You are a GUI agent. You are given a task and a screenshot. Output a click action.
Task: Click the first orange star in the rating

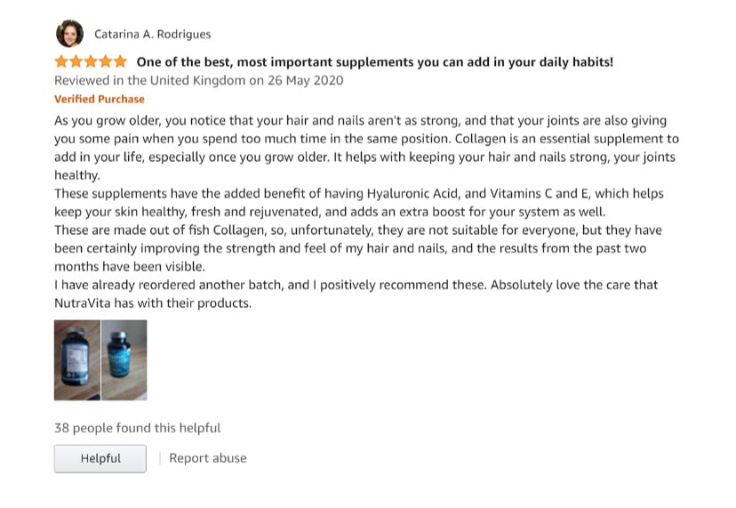pyautogui.click(x=61, y=62)
